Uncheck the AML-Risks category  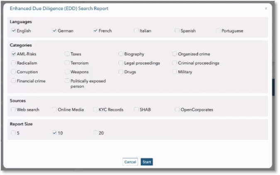pos(14,54)
